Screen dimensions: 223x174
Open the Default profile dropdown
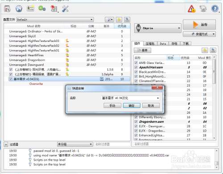click(x=55, y=20)
